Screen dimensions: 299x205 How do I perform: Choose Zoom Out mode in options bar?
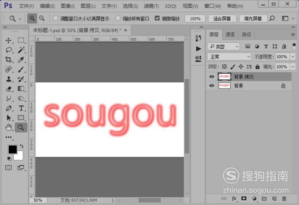[42, 18]
